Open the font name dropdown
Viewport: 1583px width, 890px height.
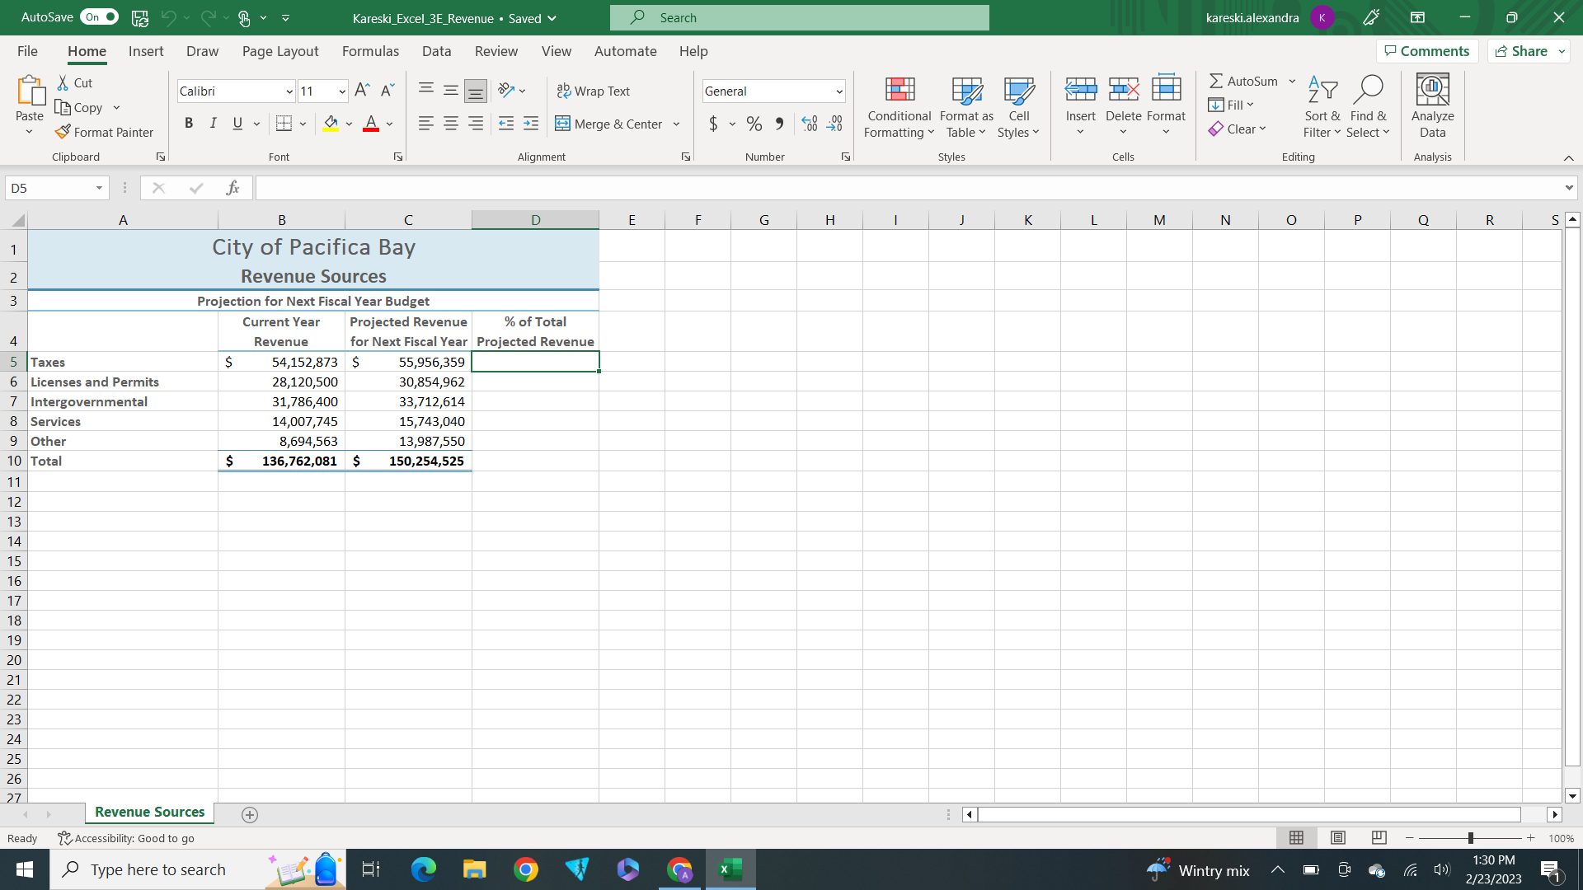289,91
